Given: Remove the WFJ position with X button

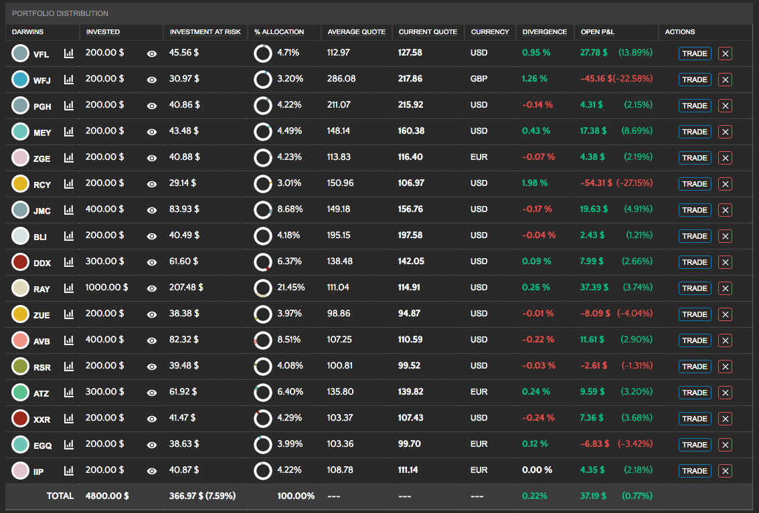Looking at the screenshot, I should pos(725,80).
